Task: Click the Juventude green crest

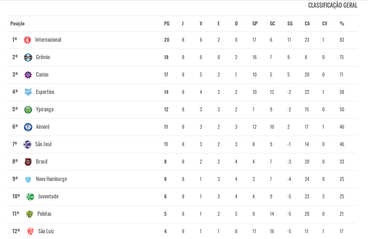Action: [30, 197]
